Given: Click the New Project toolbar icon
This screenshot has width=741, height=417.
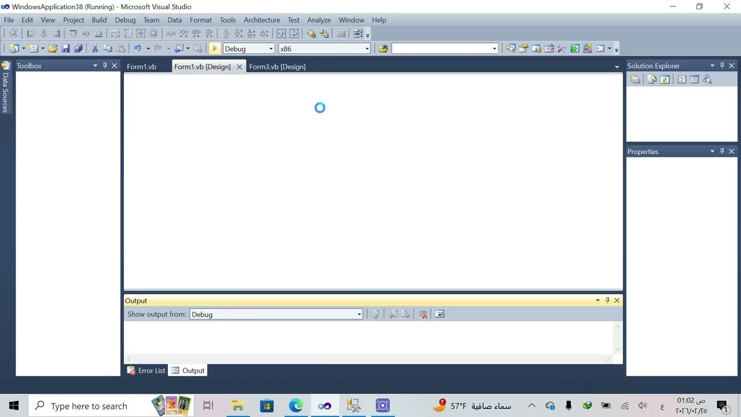Looking at the screenshot, I should (14, 49).
